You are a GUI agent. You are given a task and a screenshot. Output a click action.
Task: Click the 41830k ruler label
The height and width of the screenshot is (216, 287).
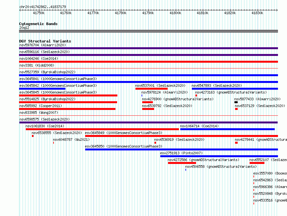click(x=257, y=13)
